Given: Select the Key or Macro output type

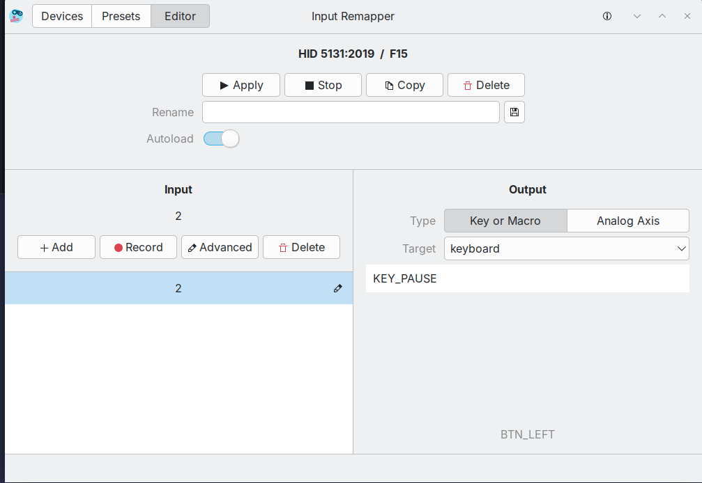Looking at the screenshot, I should (x=505, y=220).
